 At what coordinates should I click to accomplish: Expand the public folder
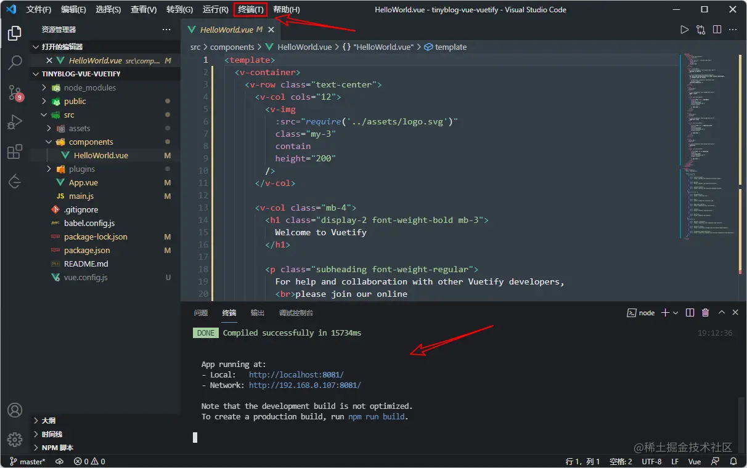tap(44, 101)
